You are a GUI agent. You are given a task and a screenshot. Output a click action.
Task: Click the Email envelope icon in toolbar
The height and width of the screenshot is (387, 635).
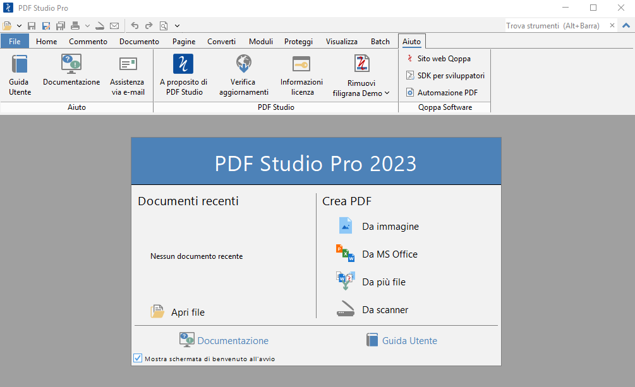coord(114,26)
